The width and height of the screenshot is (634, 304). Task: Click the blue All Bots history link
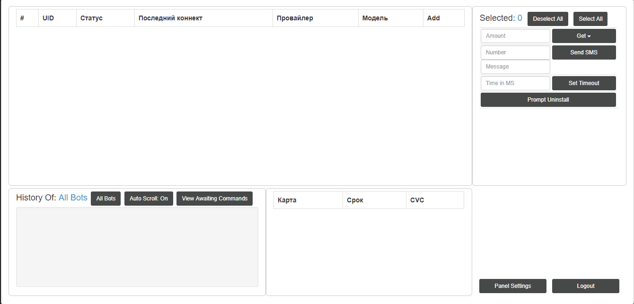tap(73, 198)
